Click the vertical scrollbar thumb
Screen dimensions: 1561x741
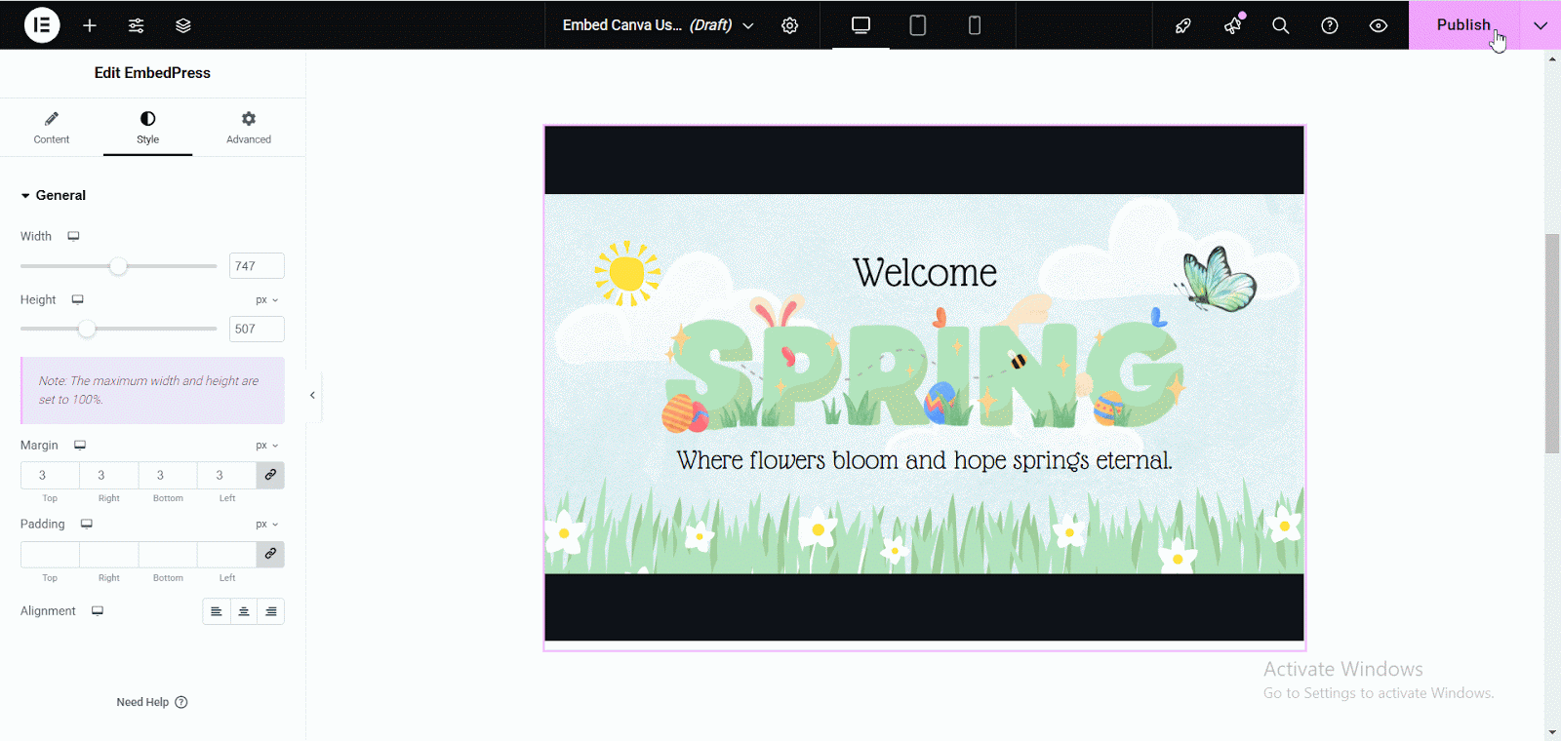tap(1552, 343)
